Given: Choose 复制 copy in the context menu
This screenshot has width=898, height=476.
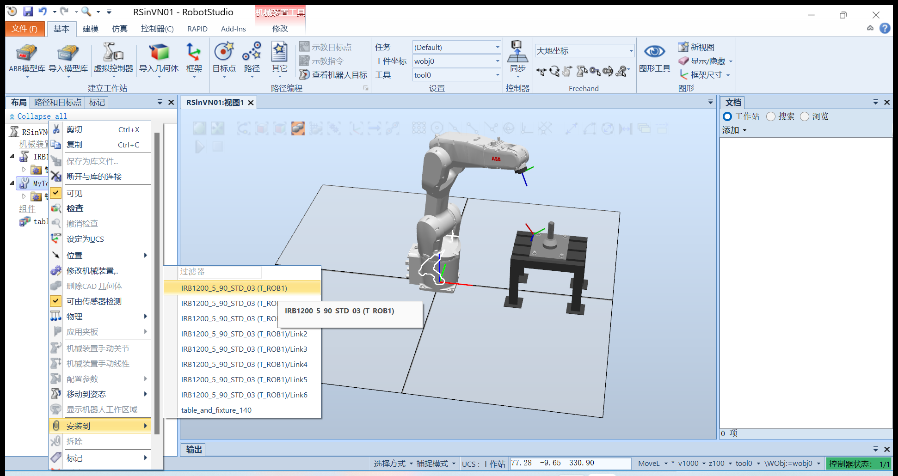Looking at the screenshot, I should (x=101, y=145).
